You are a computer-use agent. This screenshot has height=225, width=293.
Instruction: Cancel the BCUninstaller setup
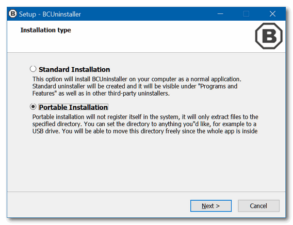tap(258, 206)
